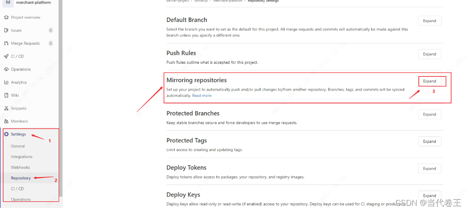
Task: Open the Repository settings submenu item
Action: (x=21, y=178)
